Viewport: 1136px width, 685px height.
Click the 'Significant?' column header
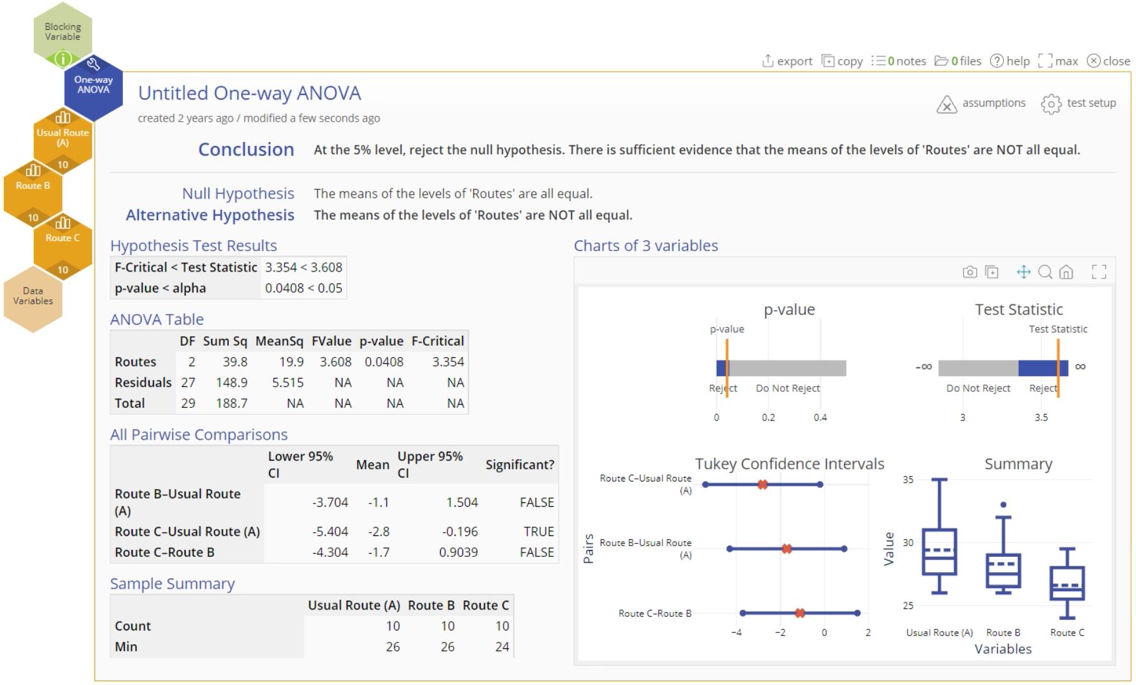coord(520,465)
